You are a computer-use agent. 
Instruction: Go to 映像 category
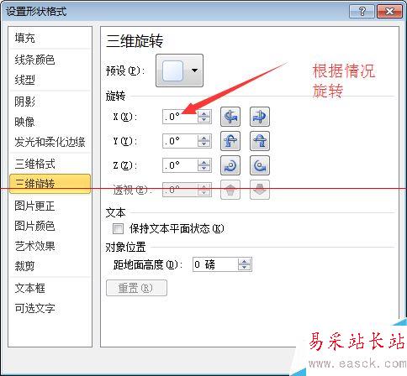50,122
